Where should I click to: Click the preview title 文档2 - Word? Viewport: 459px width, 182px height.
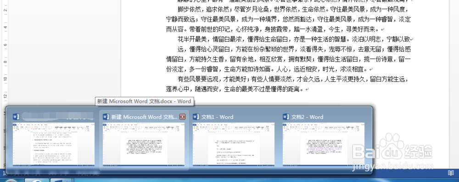tap(308, 117)
